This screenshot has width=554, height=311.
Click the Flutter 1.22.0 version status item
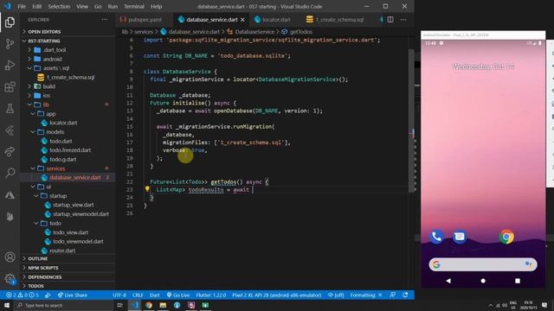[211, 295]
